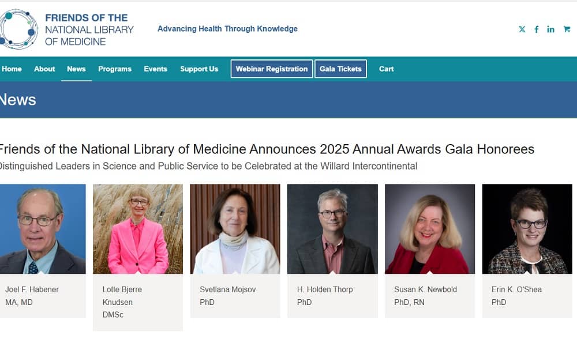Click the Gala Tickets button
The image size is (577, 343).
pos(340,69)
